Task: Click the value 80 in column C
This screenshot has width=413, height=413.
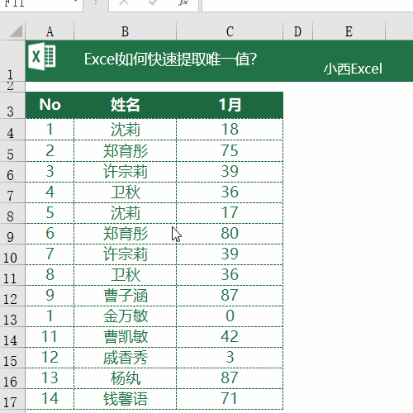Action: tap(230, 234)
